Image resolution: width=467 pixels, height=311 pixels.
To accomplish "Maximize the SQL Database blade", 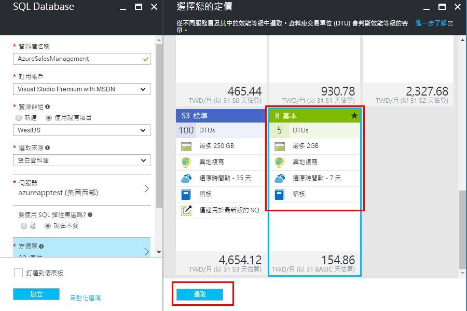I will [x=139, y=7].
